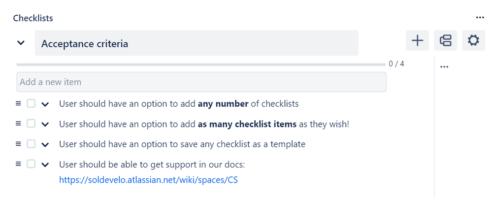Image resolution: width=492 pixels, height=222 pixels.
Task: Mark 'save any checklist as a template' done
Action: tap(31, 144)
